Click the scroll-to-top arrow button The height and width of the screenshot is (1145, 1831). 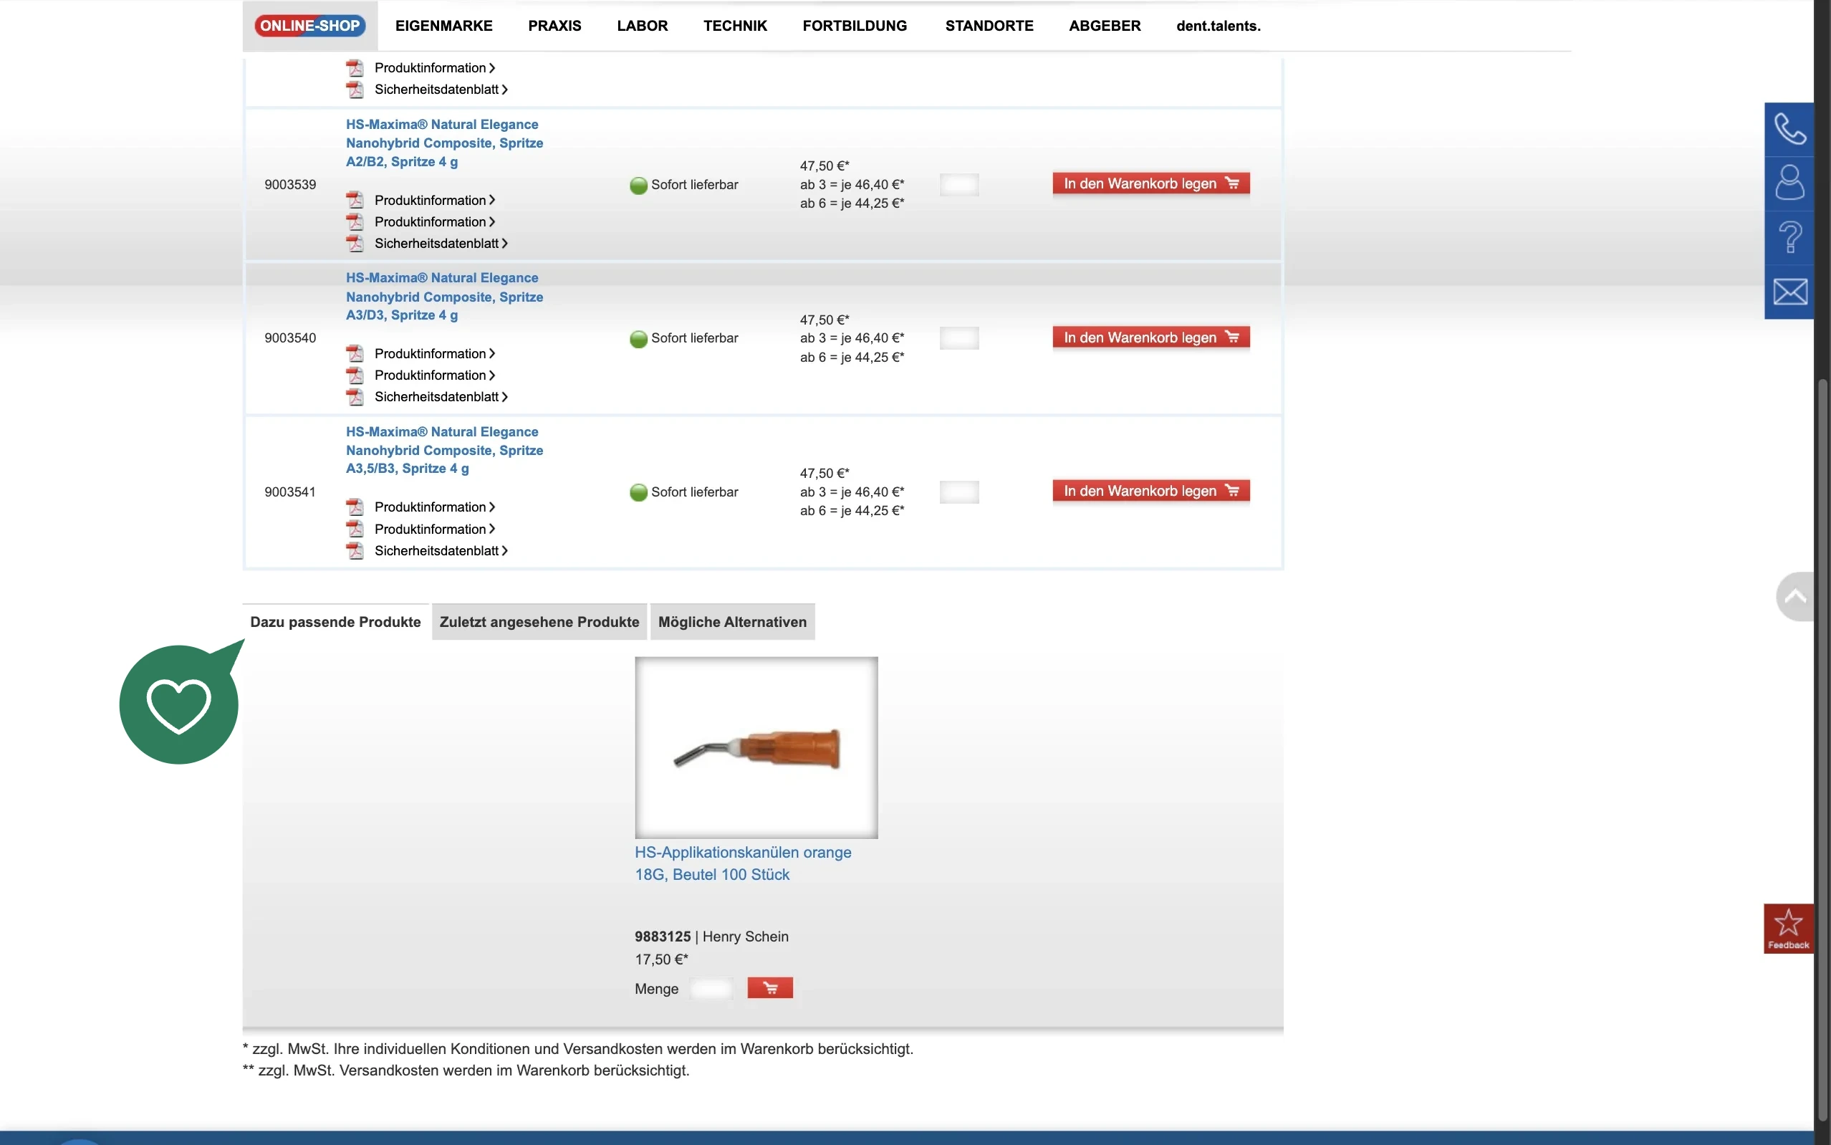[x=1795, y=597]
